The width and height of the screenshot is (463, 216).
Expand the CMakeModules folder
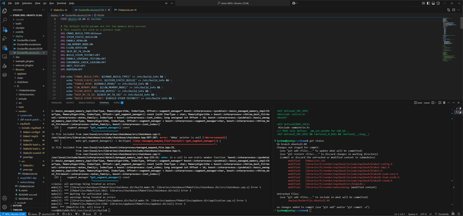(x=28, y=90)
